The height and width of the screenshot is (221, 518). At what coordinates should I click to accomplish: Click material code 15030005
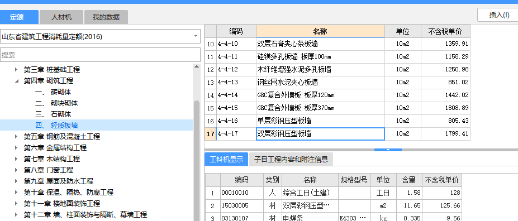tap(242, 205)
